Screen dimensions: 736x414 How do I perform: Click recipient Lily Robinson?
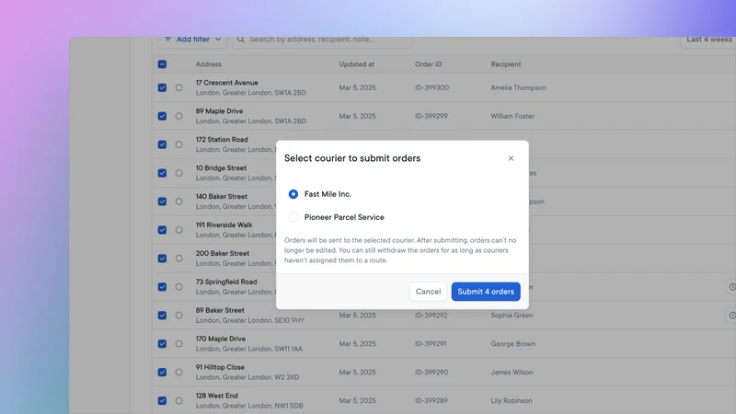[512, 401]
